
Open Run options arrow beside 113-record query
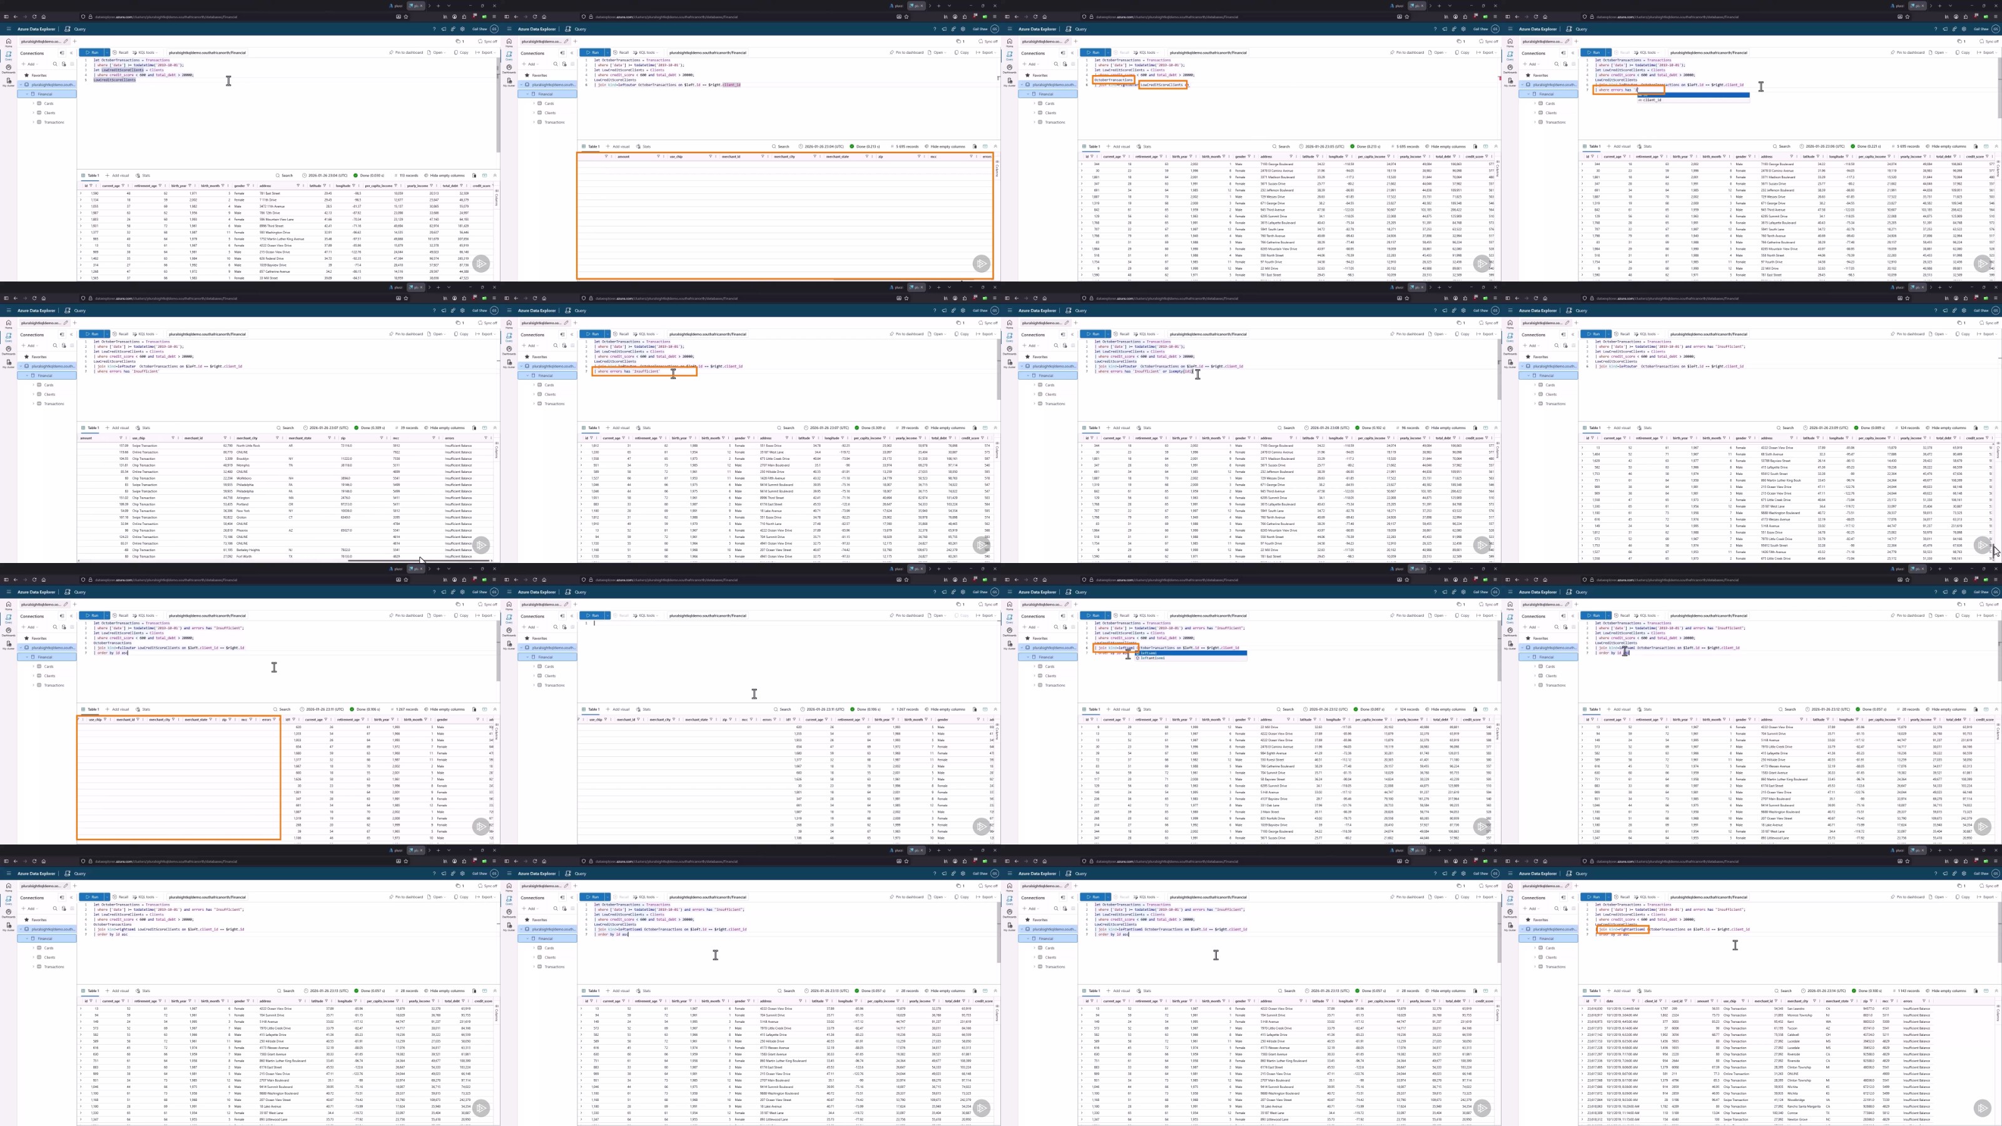pyautogui.click(x=106, y=53)
